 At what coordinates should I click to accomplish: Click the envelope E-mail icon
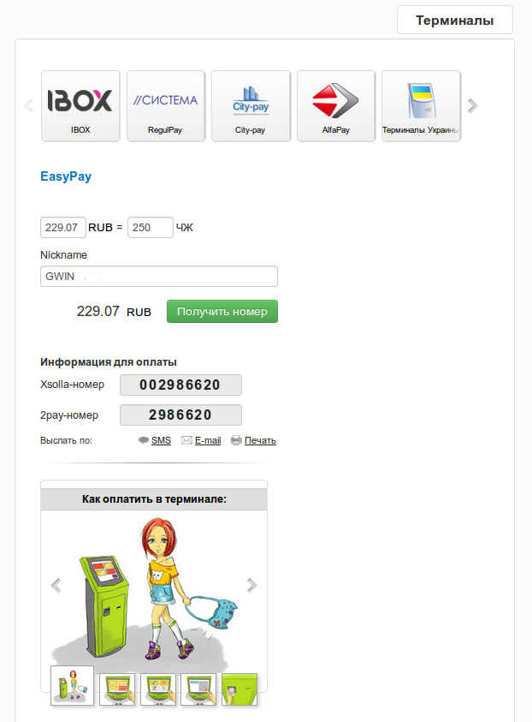tap(186, 440)
